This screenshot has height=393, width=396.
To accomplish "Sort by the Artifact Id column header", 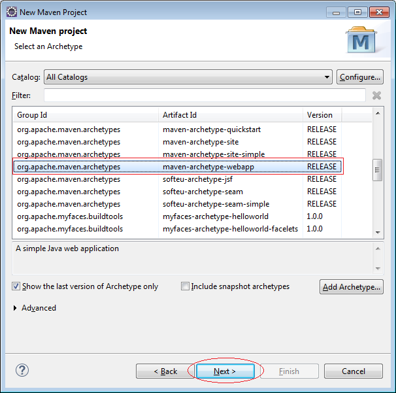I will [x=231, y=115].
